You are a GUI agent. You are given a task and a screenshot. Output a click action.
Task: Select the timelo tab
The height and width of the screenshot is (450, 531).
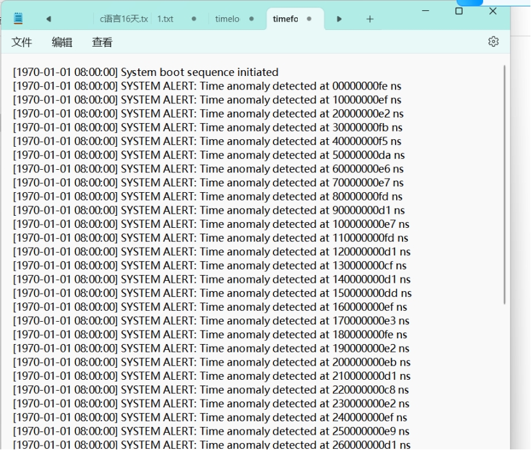227,19
